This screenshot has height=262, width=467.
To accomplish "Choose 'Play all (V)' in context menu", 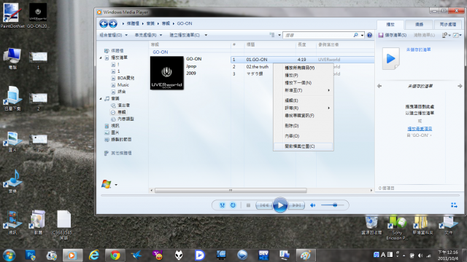I will [x=304, y=68].
